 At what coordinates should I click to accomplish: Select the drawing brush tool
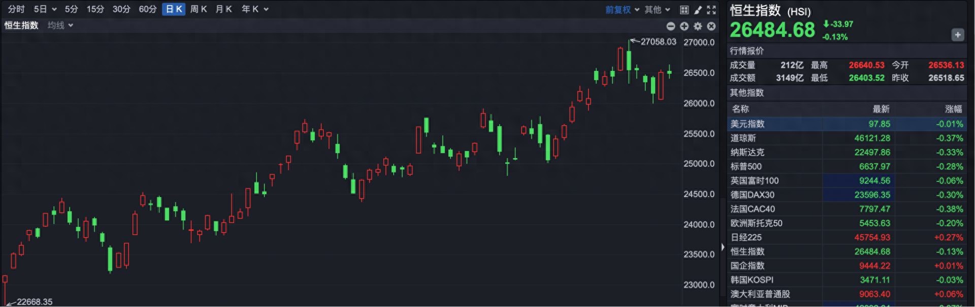pos(698,10)
